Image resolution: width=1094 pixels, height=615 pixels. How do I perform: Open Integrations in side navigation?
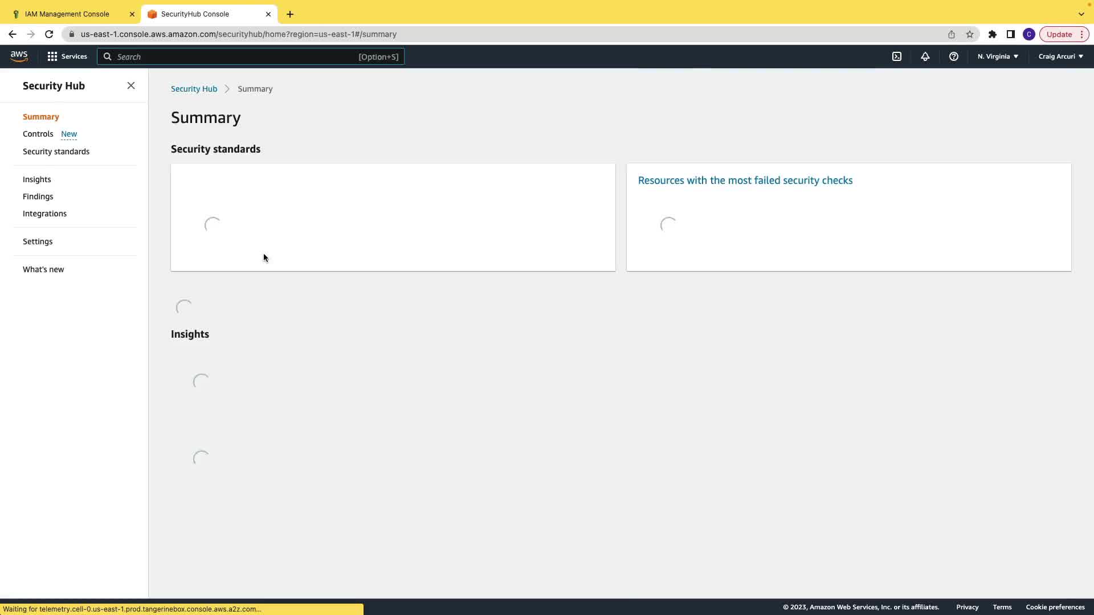(44, 214)
